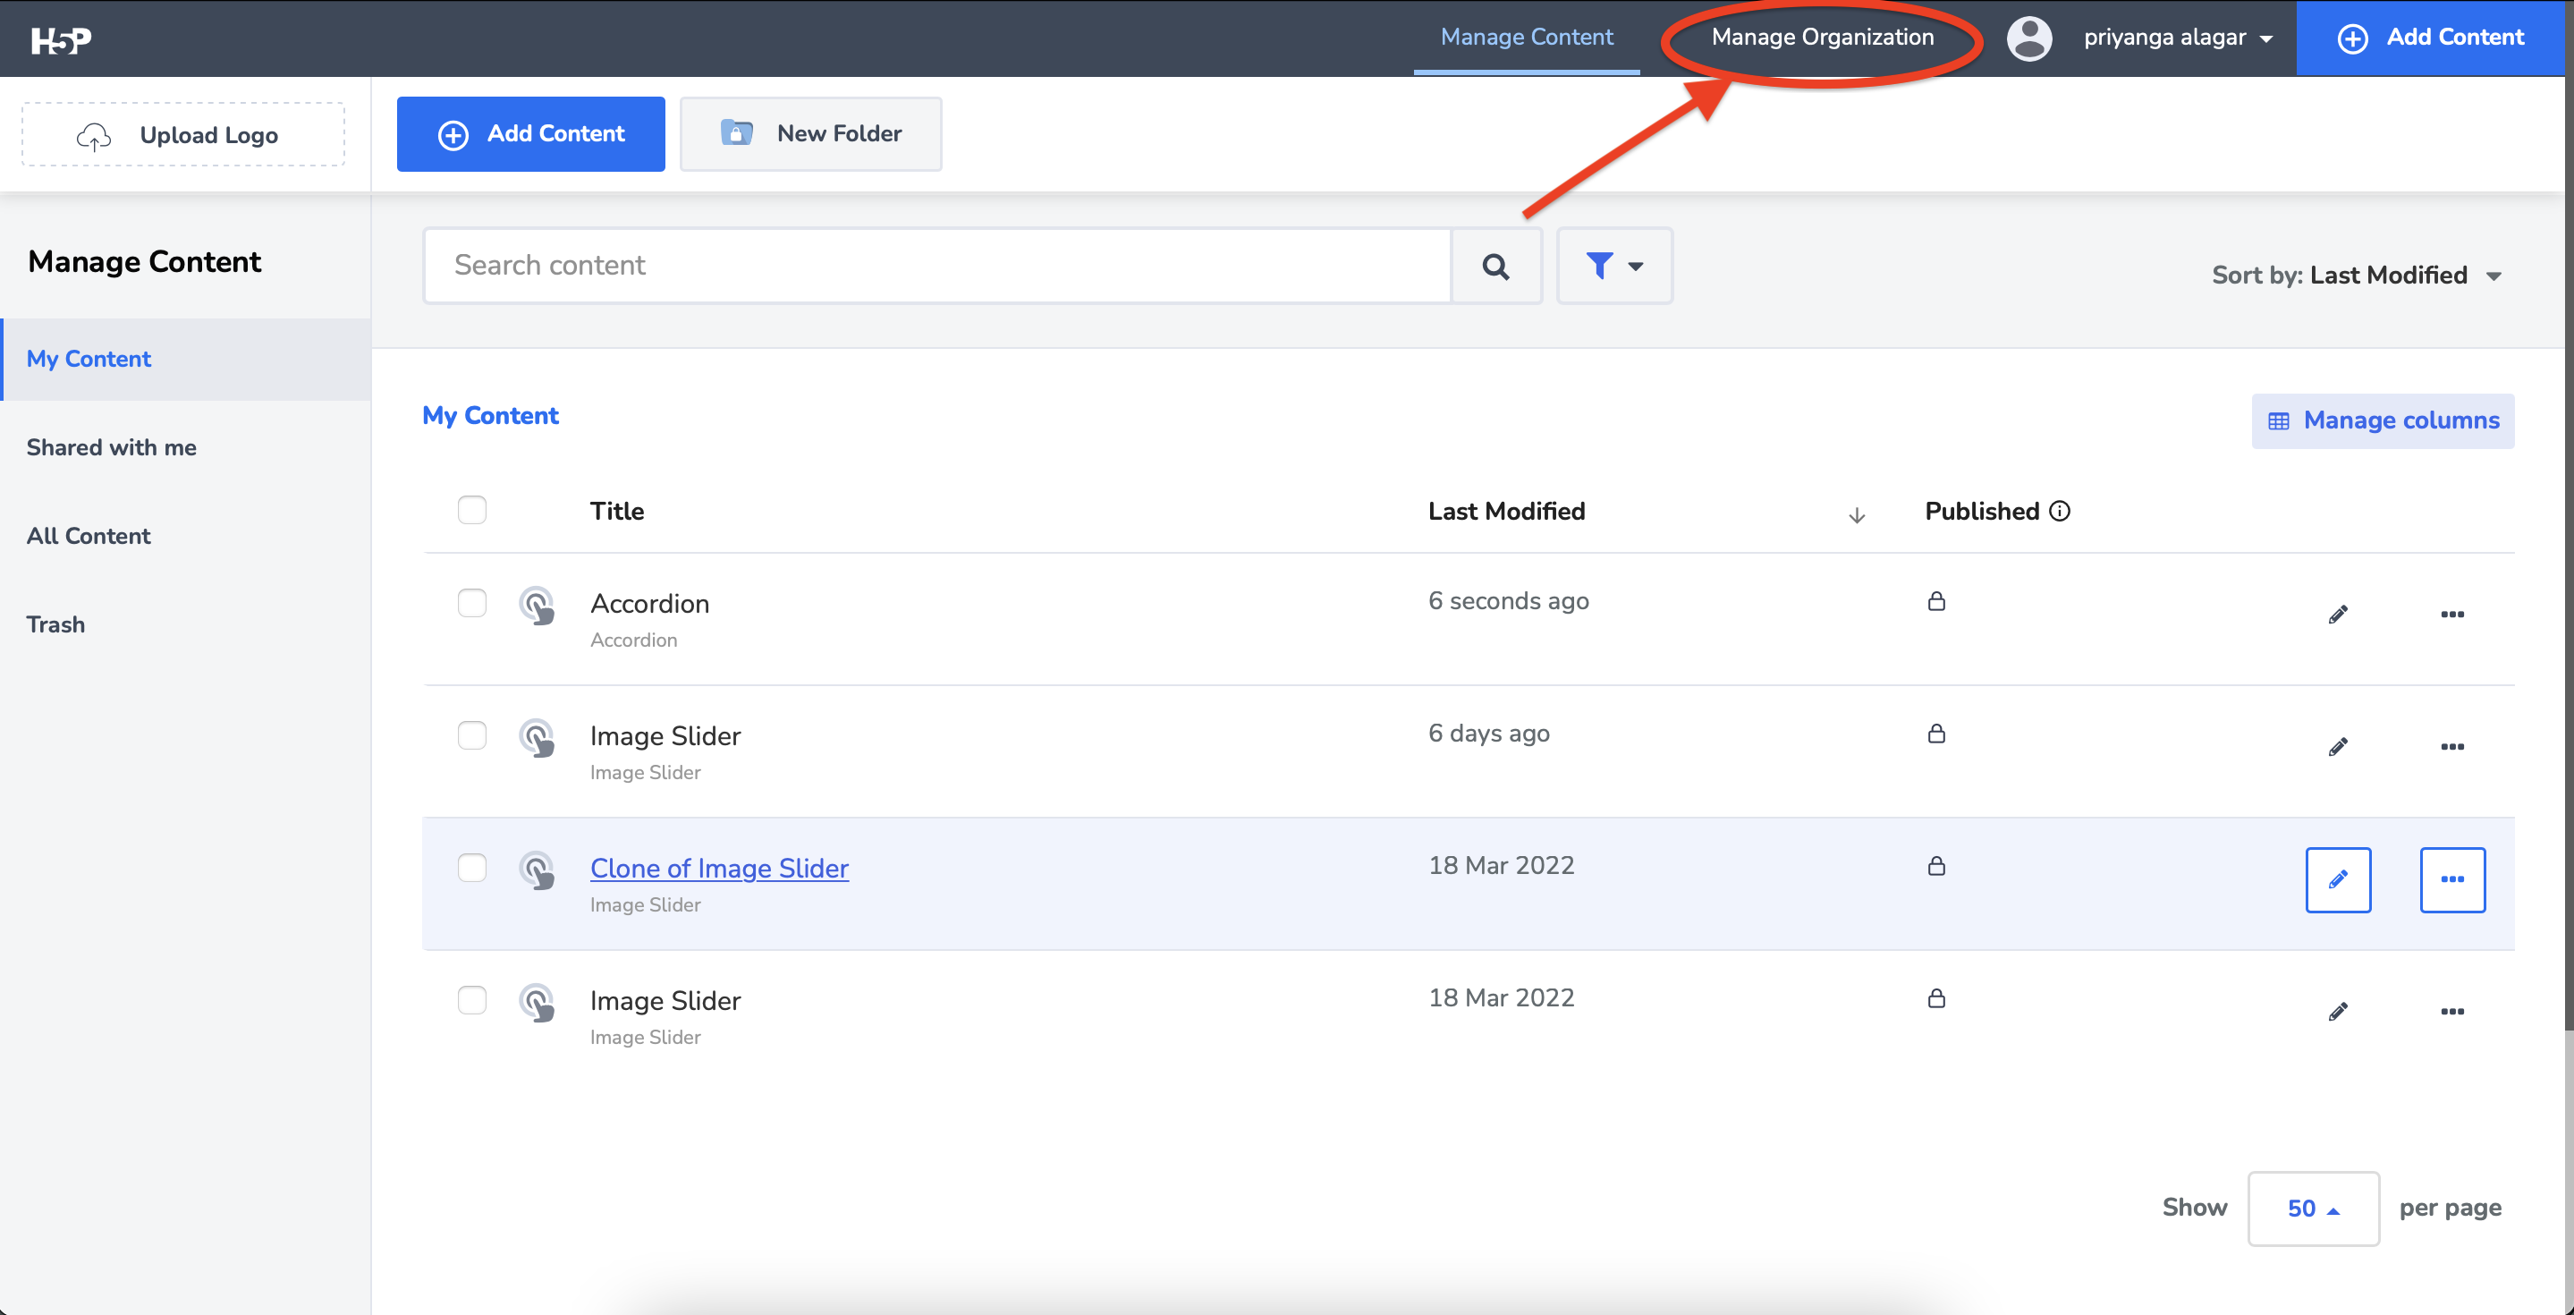
Task: Select all content with header checkbox
Action: tap(471, 511)
